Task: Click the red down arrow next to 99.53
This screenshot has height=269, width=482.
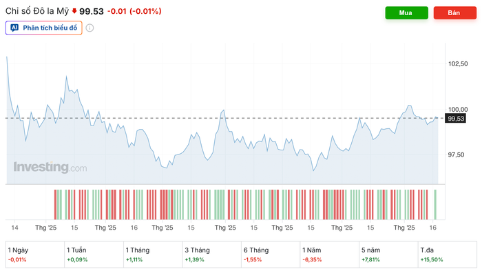Action: point(74,11)
